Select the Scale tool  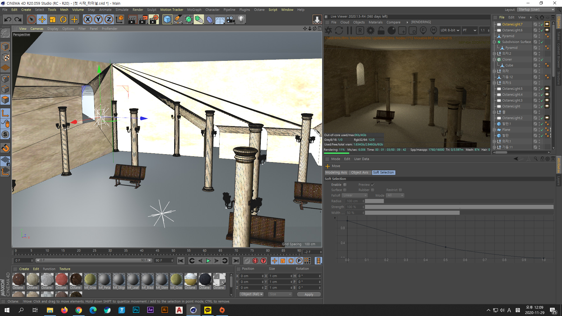coord(53,20)
